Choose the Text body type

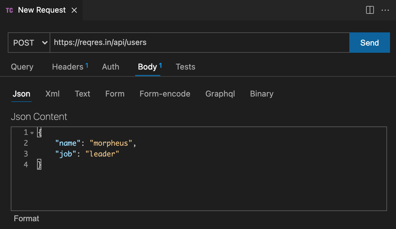pos(83,94)
